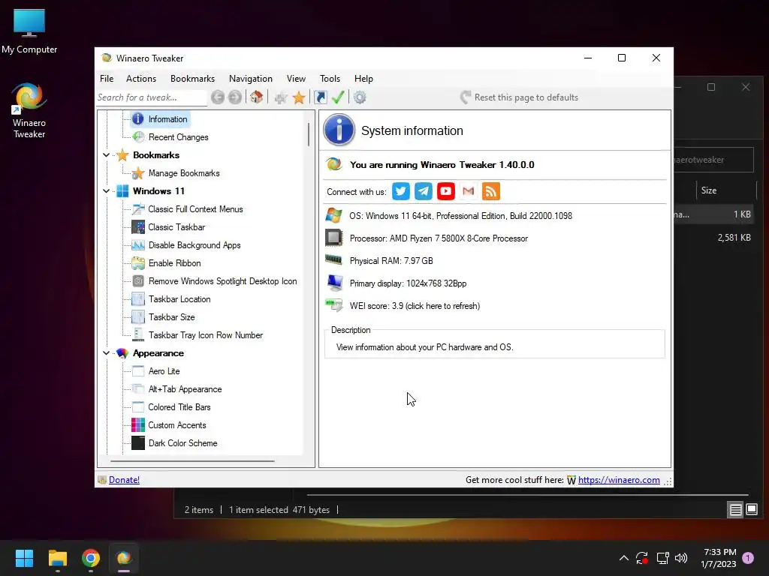This screenshot has height=576, width=769.
Task: Click the Donate! link
Action: tap(124, 480)
